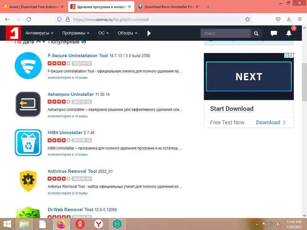Click the tracking protection shield icon

59,19
